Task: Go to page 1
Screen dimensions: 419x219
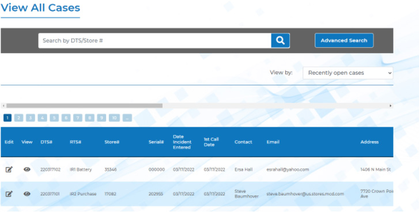Action: coord(7,118)
